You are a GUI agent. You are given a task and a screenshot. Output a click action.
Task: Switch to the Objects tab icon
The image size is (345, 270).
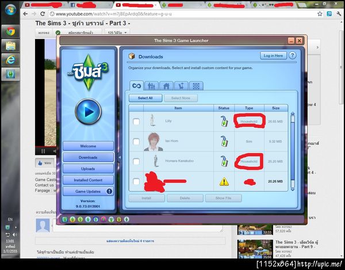(181, 86)
